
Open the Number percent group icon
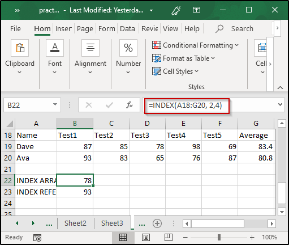[128, 48]
